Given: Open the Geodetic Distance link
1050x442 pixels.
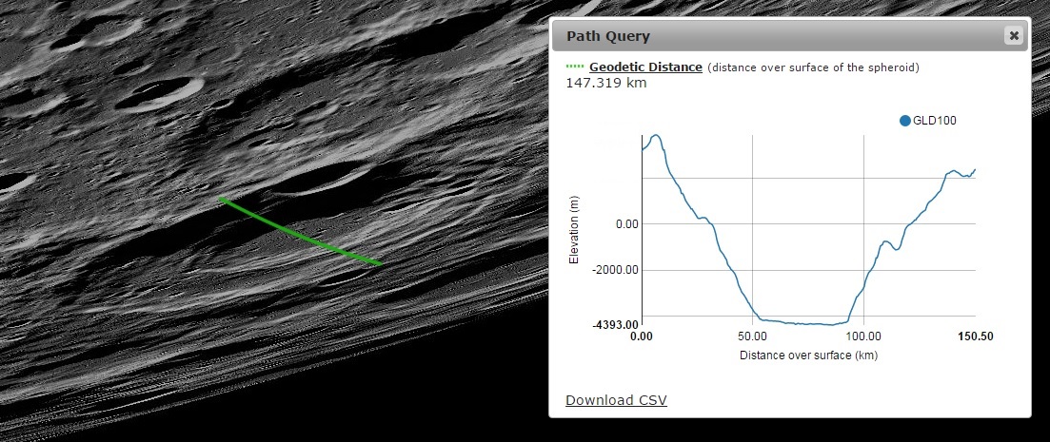Looking at the screenshot, I should (x=645, y=67).
